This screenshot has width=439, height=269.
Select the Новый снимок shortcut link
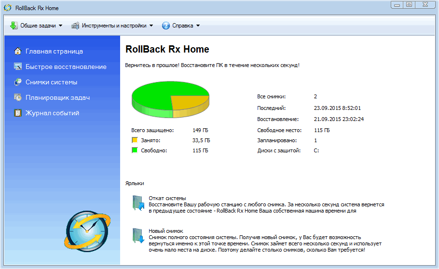[166, 231]
